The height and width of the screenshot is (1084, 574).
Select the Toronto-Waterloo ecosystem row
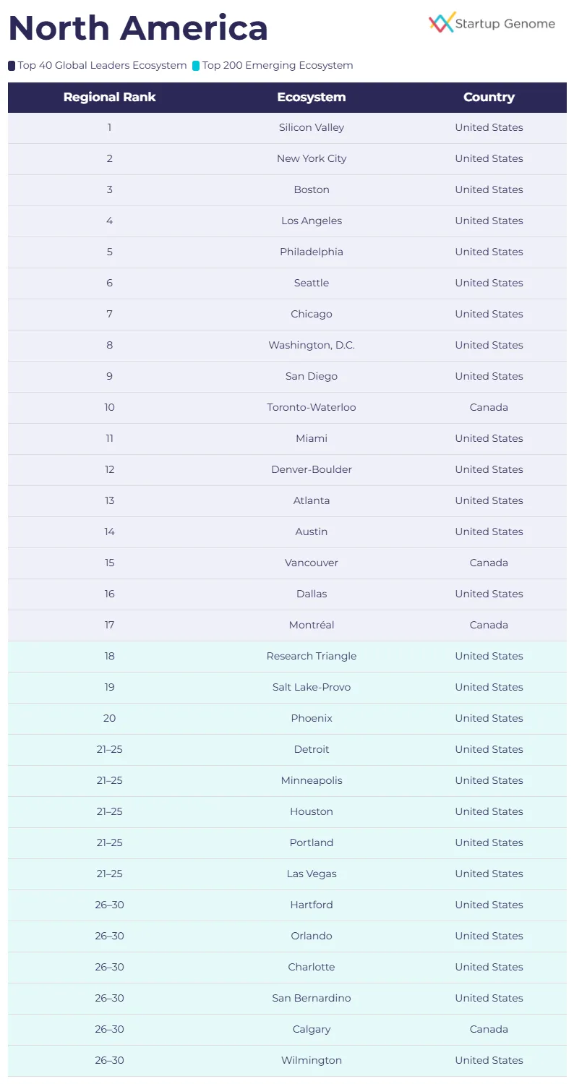tap(312, 407)
